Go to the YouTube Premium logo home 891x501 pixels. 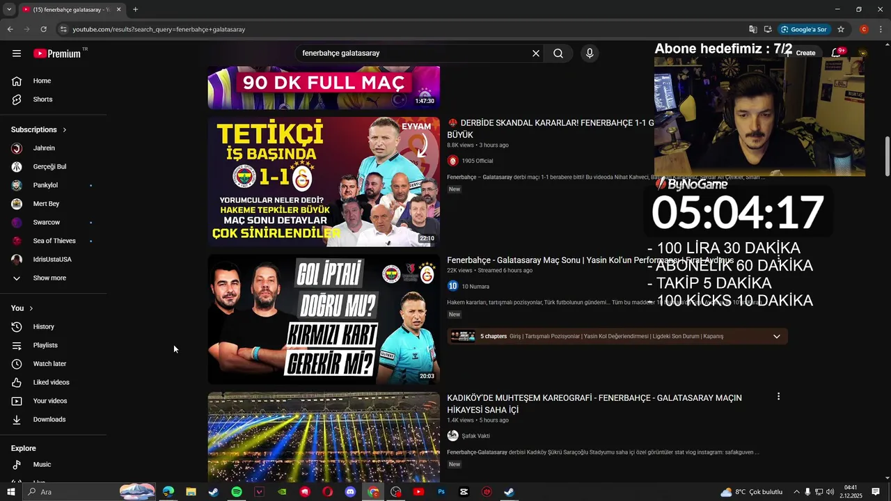[x=58, y=54]
